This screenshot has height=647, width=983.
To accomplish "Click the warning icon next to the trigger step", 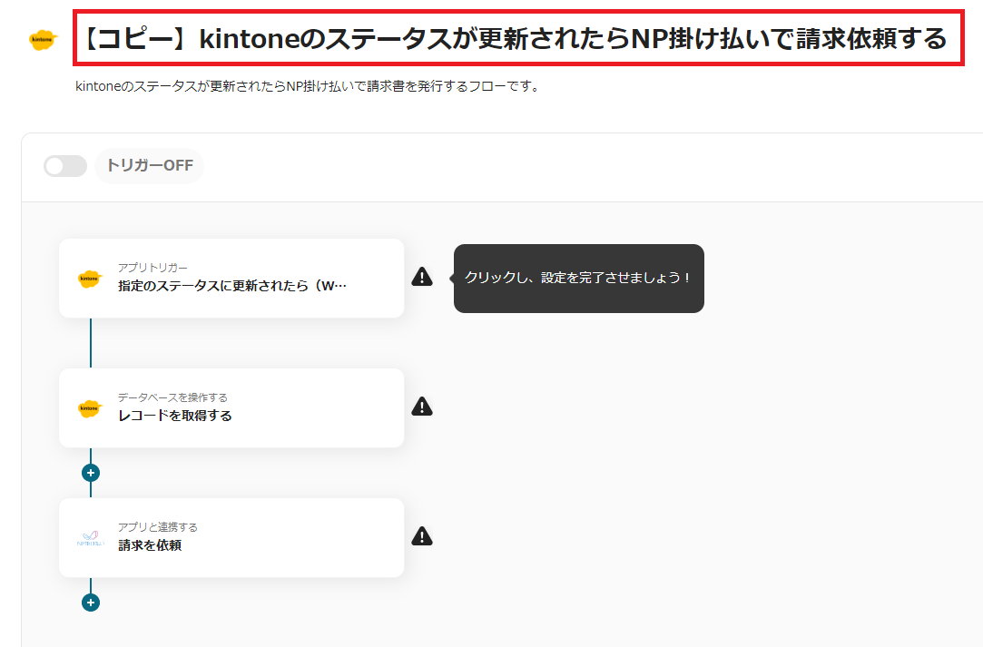I will (x=421, y=277).
